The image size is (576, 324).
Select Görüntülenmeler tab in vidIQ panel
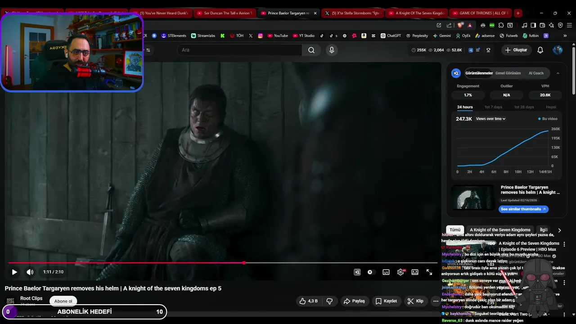479,73
